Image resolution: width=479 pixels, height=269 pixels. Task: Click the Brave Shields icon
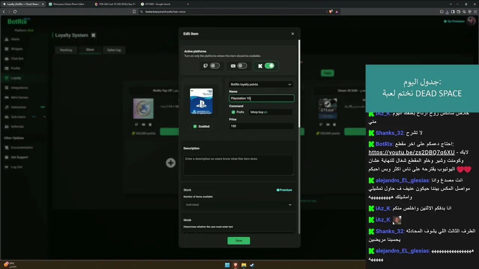331,12
